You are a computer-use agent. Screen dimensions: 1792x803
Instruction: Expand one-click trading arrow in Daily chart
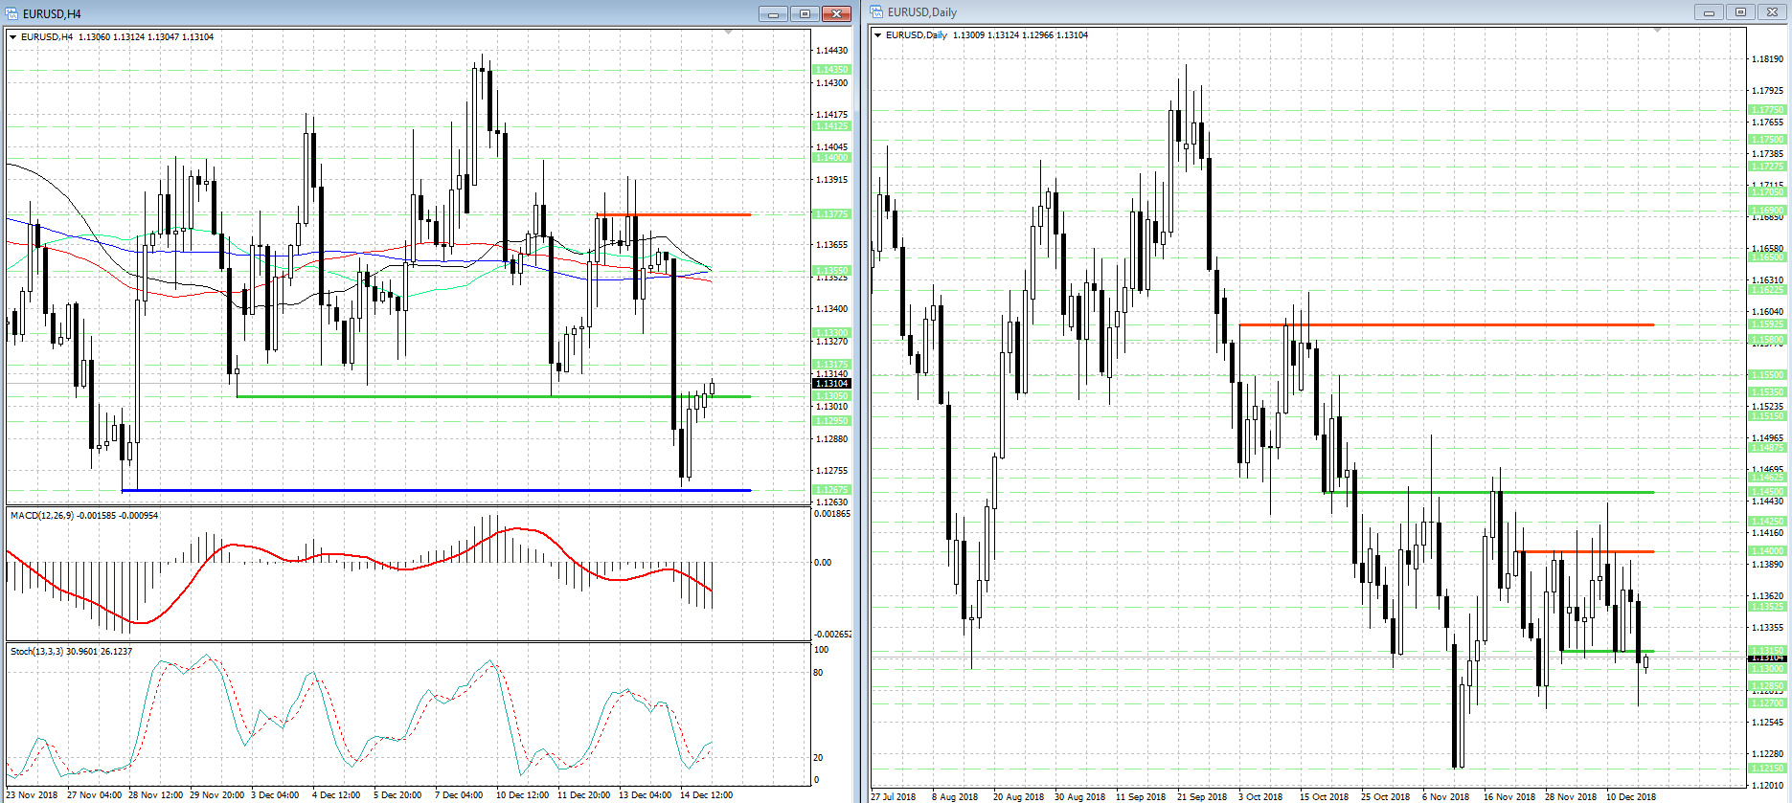[878, 35]
